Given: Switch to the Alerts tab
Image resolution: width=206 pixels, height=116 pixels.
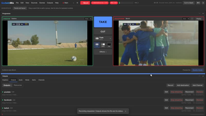Looking at the screenshot, I should point(34,80).
